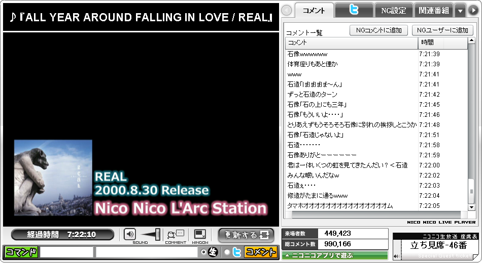Click the song title banner text

[x=141, y=17]
